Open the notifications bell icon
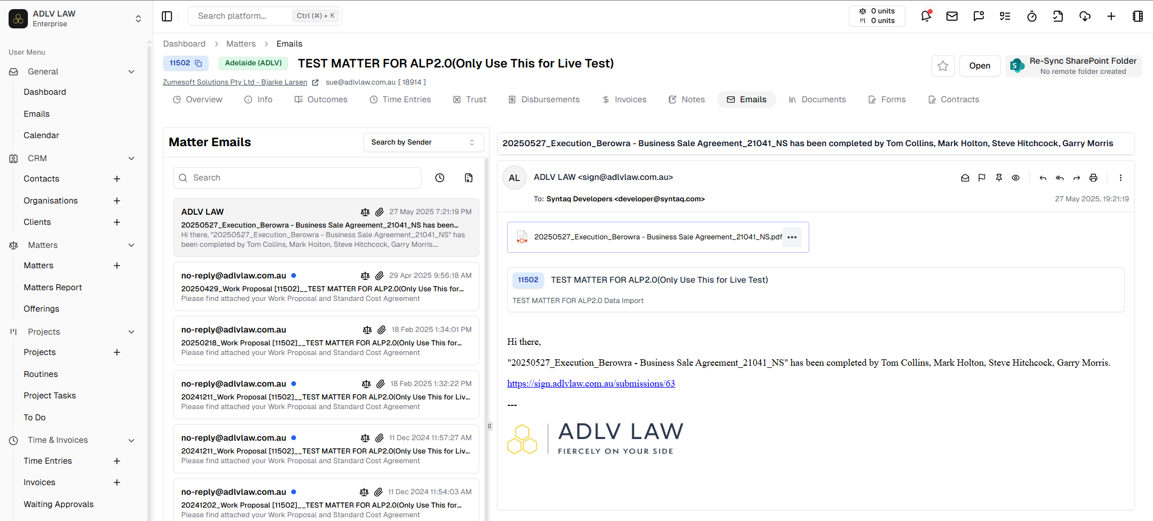Screen dimensions: 1153x521 [926, 16]
